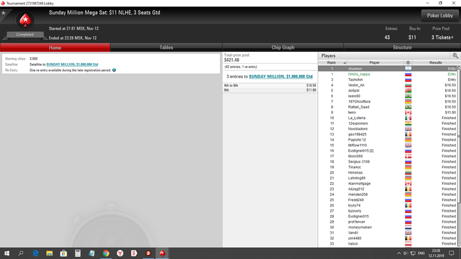Open File Explorer from taskbar
The height and width of the screenshot is (259, 461).
tap(49, 253)
